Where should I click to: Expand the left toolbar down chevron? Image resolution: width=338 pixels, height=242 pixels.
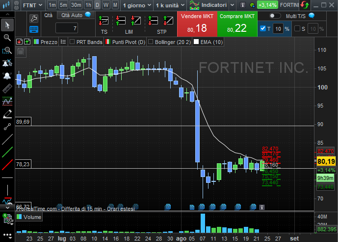pyautogui.click(x=7, y=208)
